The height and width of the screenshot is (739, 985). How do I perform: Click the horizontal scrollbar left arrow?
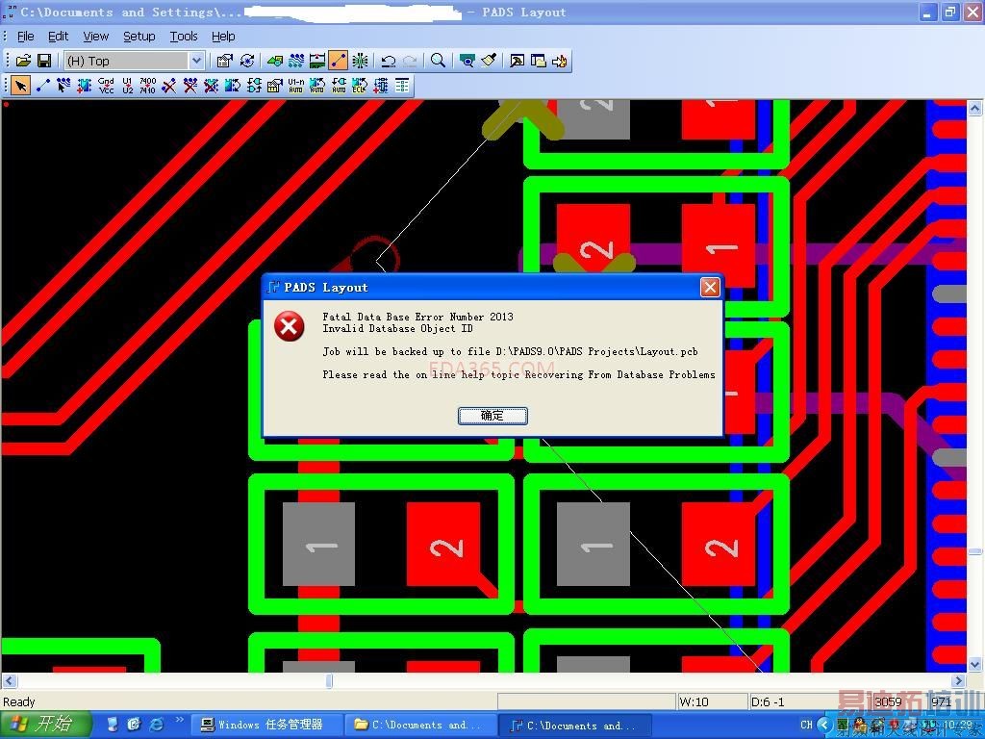9,680
